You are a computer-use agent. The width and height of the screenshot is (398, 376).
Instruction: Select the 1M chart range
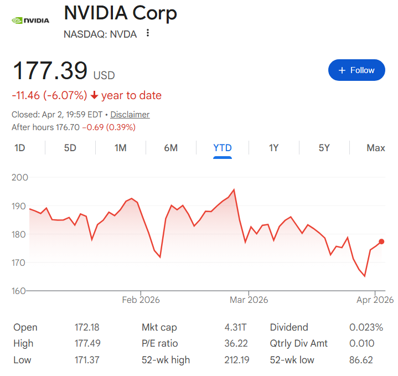click(x=120, y=148)
